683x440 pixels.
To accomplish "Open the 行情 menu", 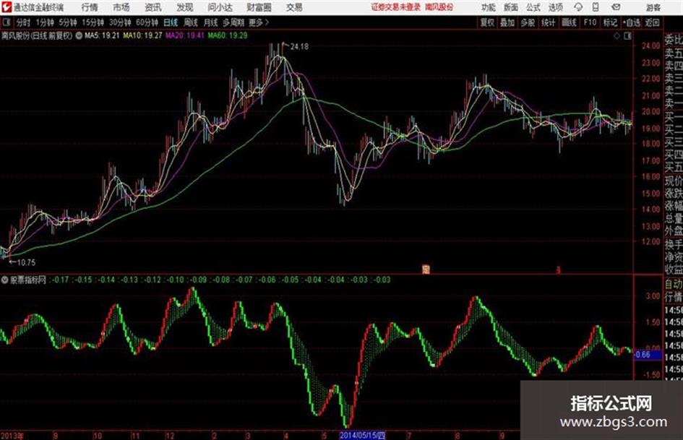I will click(x=90, y=7).
